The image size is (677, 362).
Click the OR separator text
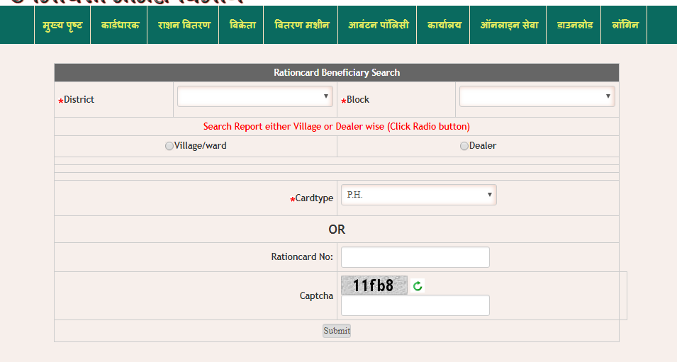tap(337, 230)
